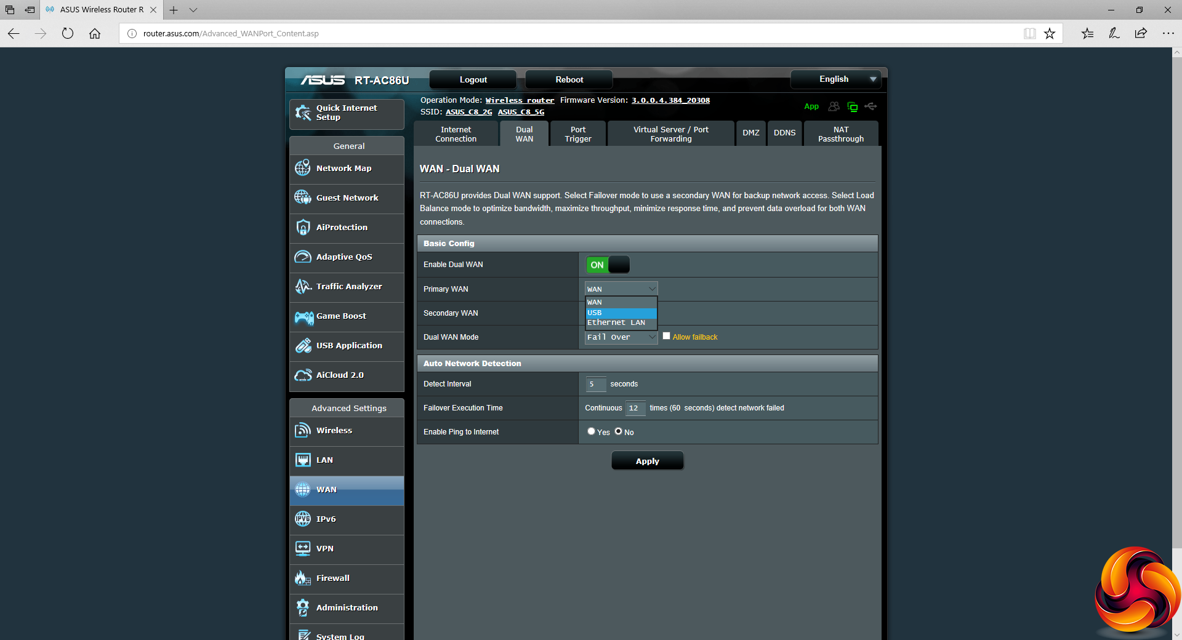This screenshot has height=640, width=1182.
Task: Expand the Dual WAN Mode dropdown
Action: pos(621,337)
